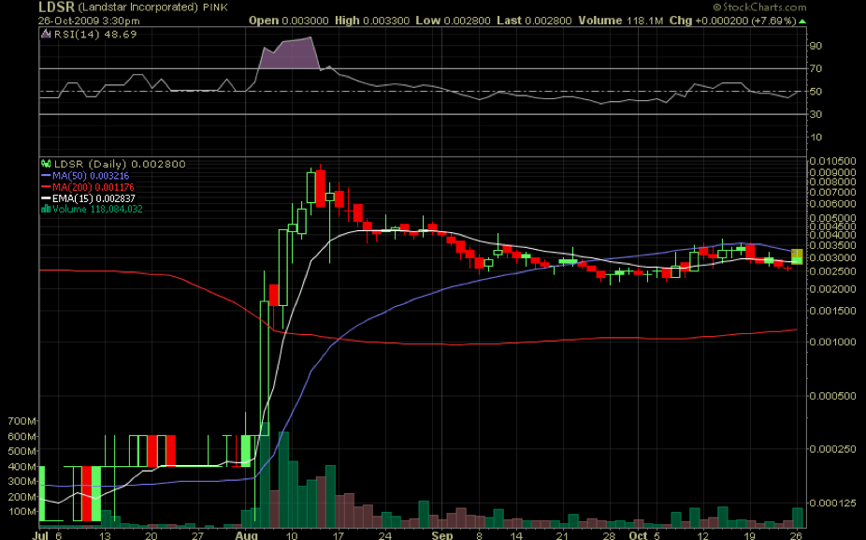The height and width of the screenshot is (540, 866).
Task: Click the High value 0.003300
Action: (x=385, y=21)
